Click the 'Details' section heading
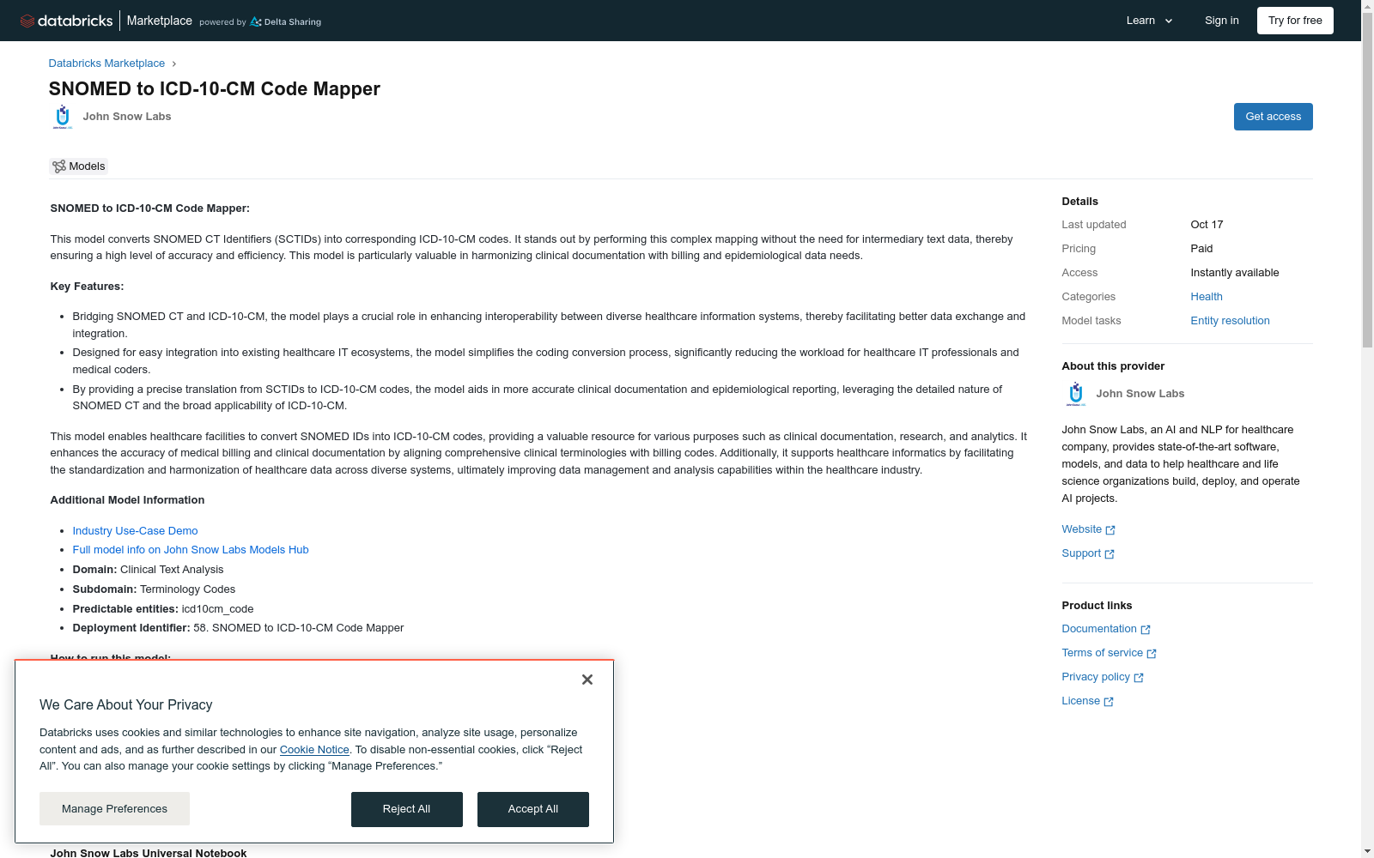Image resolution: width=1374 pixels, height=858 pixels. pos(1080,202)
